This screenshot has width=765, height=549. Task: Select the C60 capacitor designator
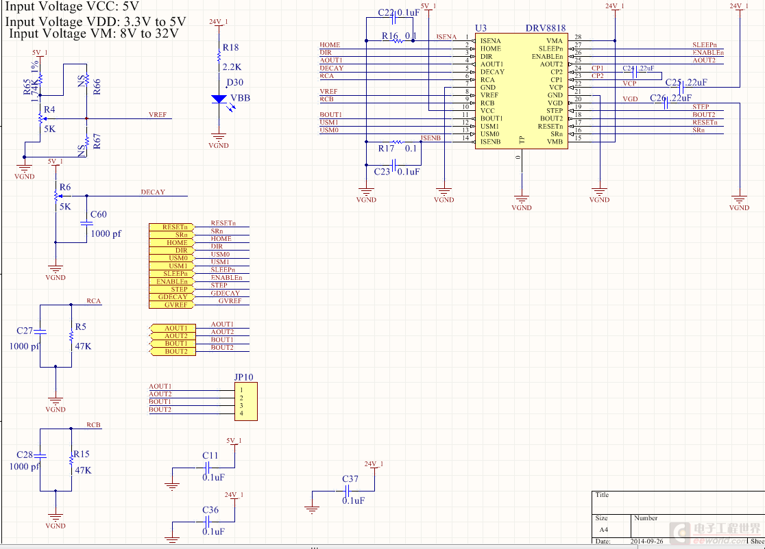click(x=99, y=214)
